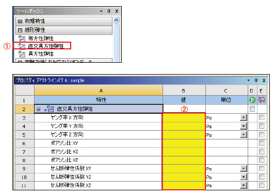Expand the 物理特性 toolbox section

click(x=20, y=21)
